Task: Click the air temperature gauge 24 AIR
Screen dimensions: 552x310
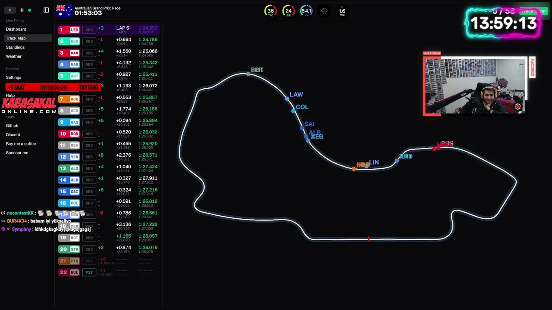Action: pos(289,11)
